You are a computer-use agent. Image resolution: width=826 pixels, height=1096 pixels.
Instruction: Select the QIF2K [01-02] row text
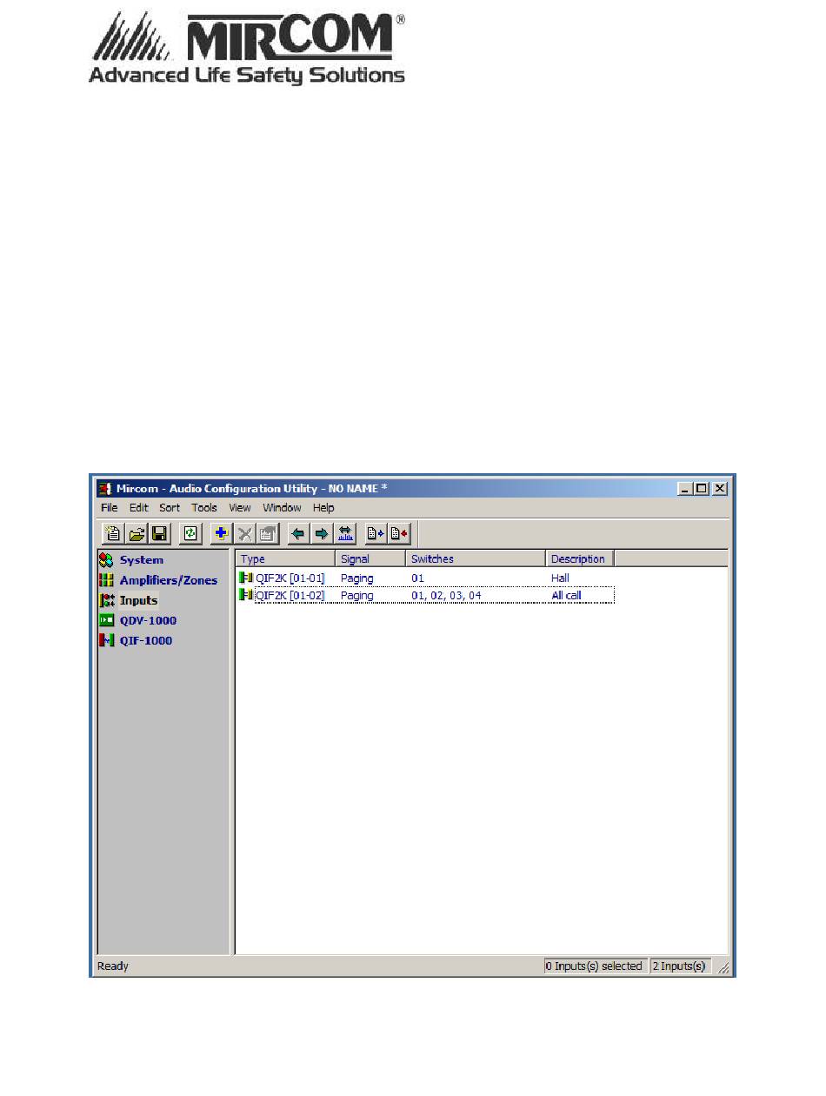point(290,596)
